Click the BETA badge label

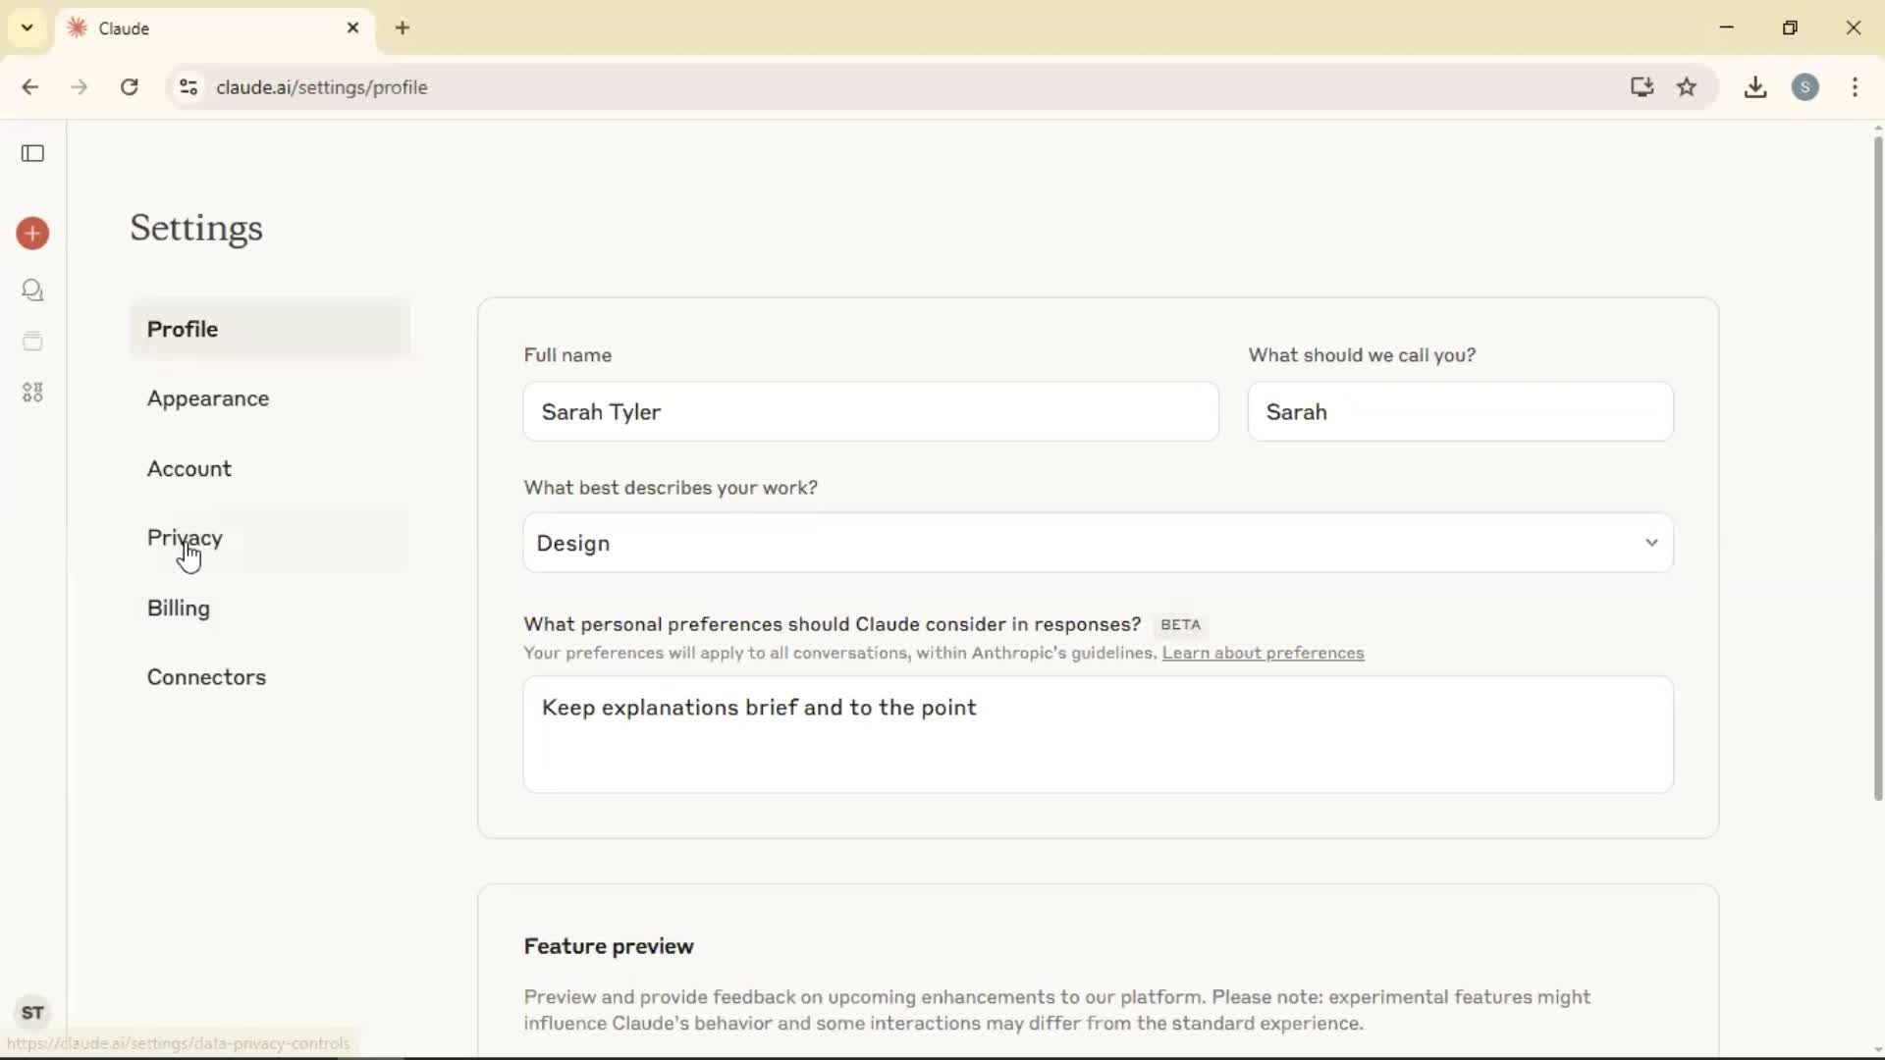coord(1180,625)
